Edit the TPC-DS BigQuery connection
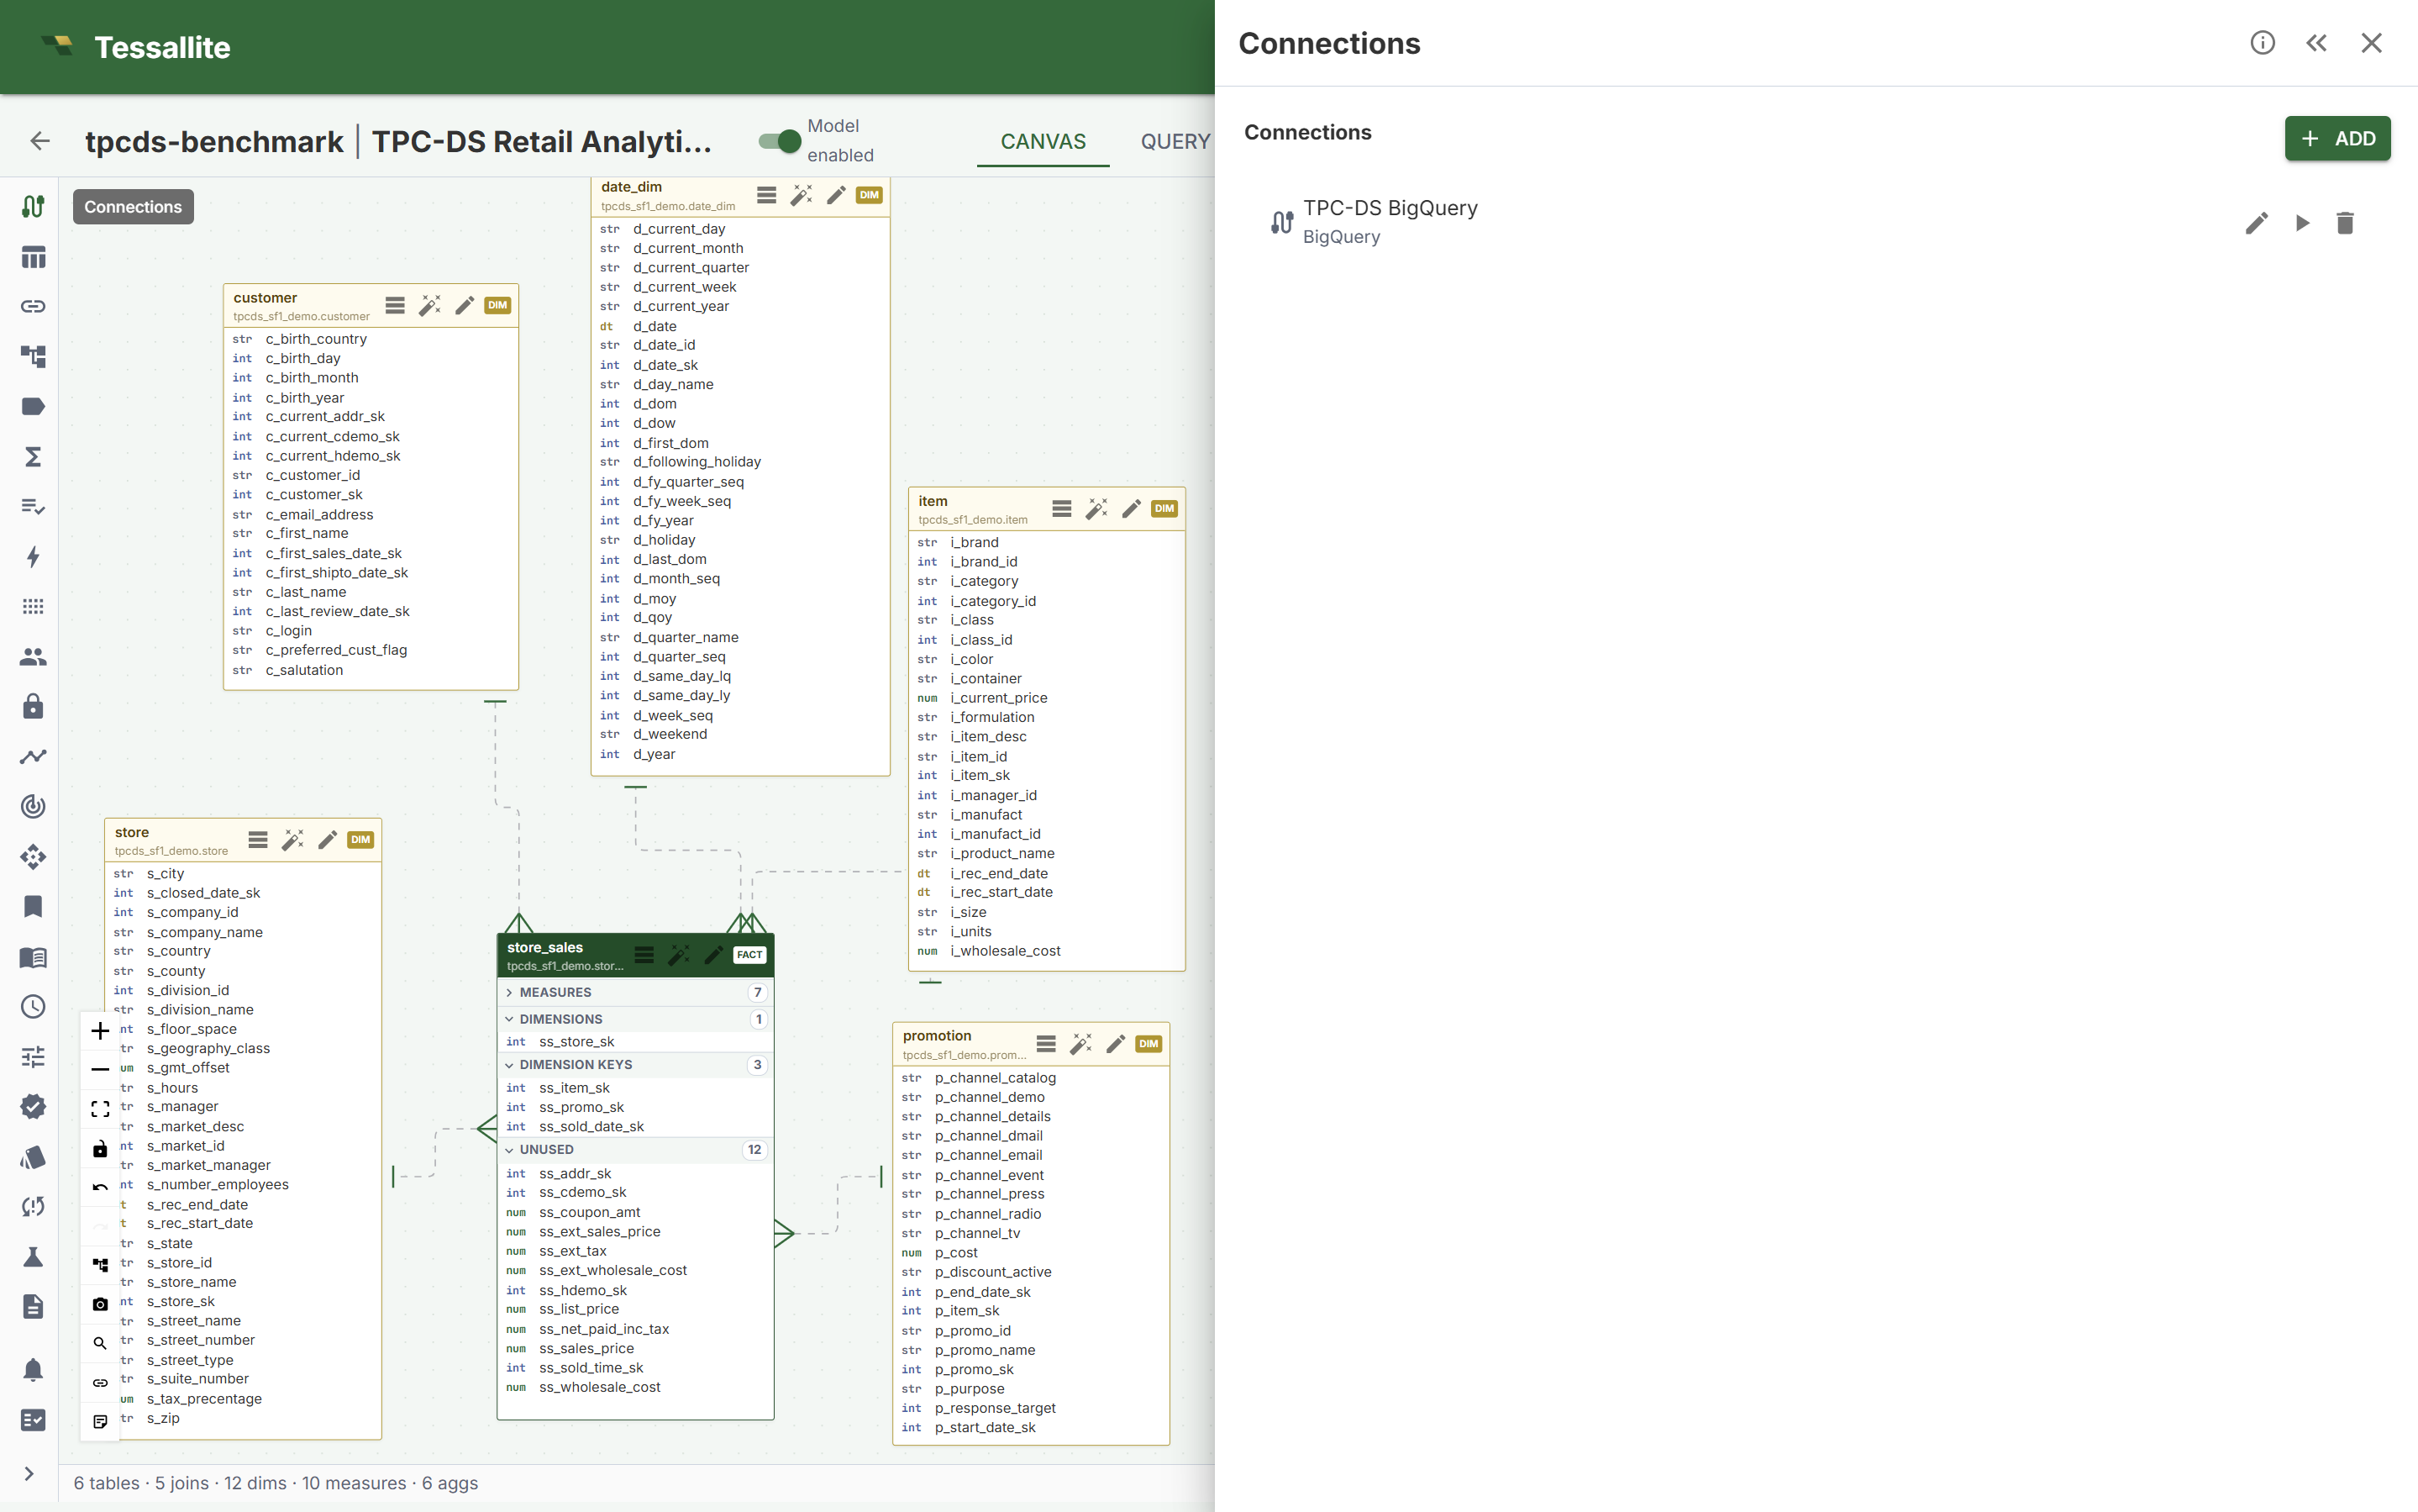The image size is (2418, 1512). click(x=2256, y=223)
